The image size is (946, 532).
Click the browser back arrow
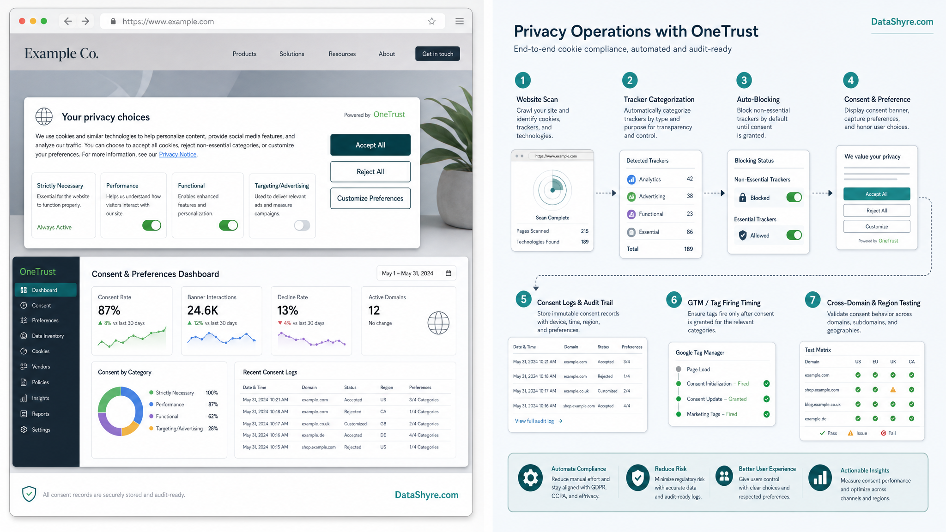pos(68,21)
